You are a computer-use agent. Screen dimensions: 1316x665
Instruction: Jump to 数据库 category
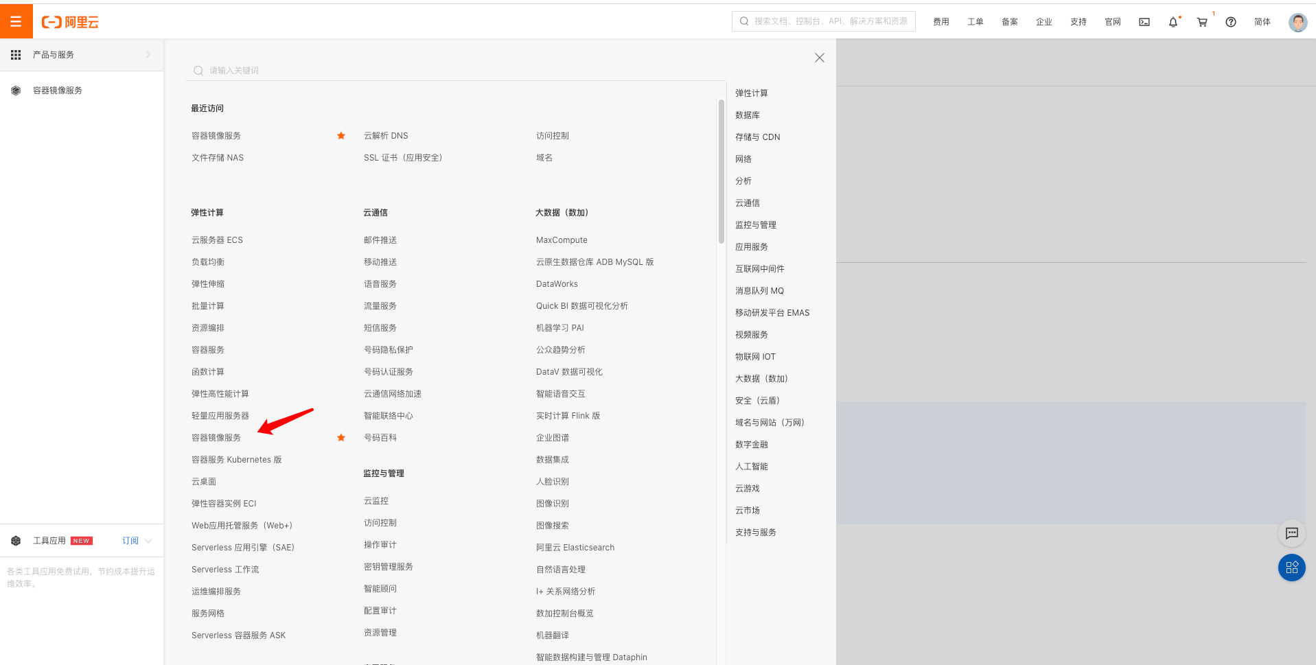point(748,115)
